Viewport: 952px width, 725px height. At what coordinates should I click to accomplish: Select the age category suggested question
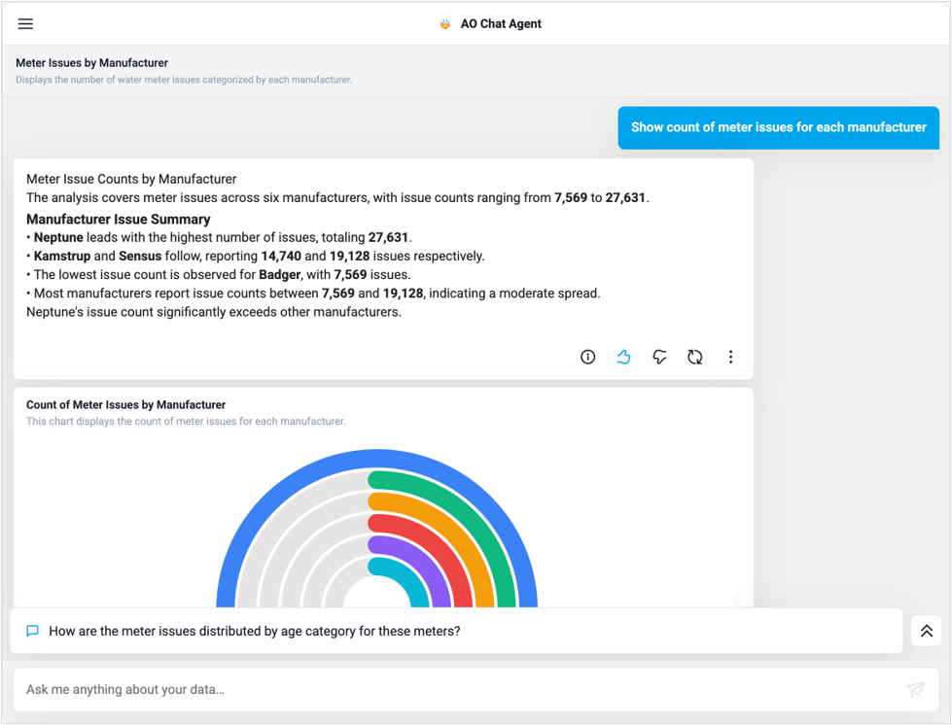(457, 631)
